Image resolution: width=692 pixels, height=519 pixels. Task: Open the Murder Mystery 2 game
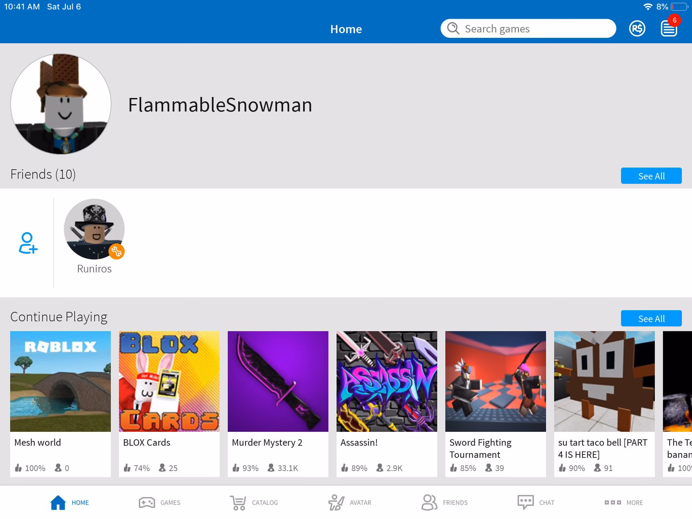coord(278,381)
